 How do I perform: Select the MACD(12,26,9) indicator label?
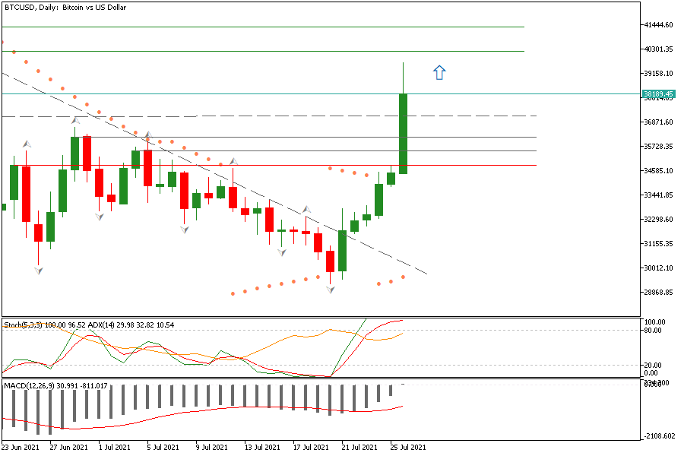pos(29,386)
